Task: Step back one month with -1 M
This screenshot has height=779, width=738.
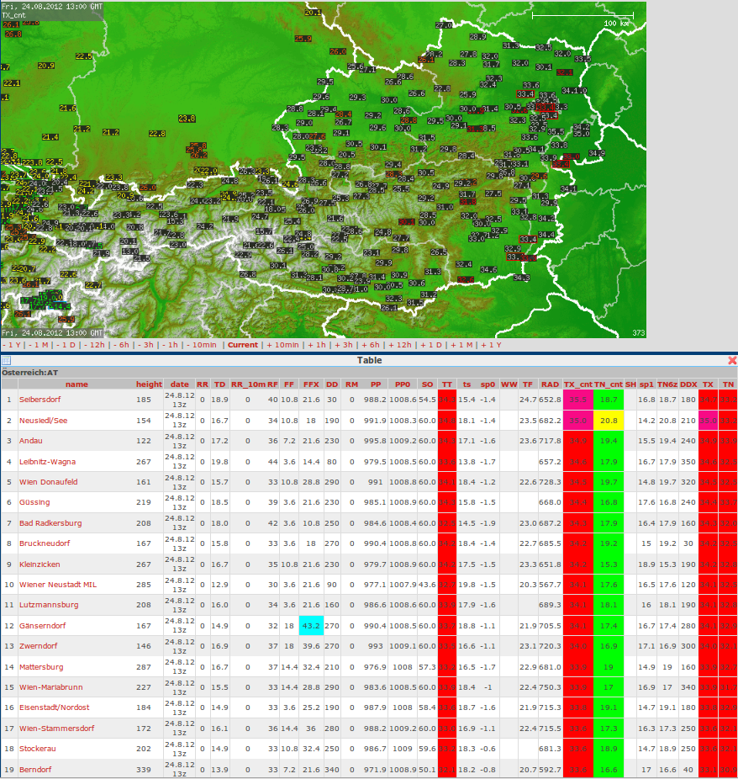Action: [38, 345]
